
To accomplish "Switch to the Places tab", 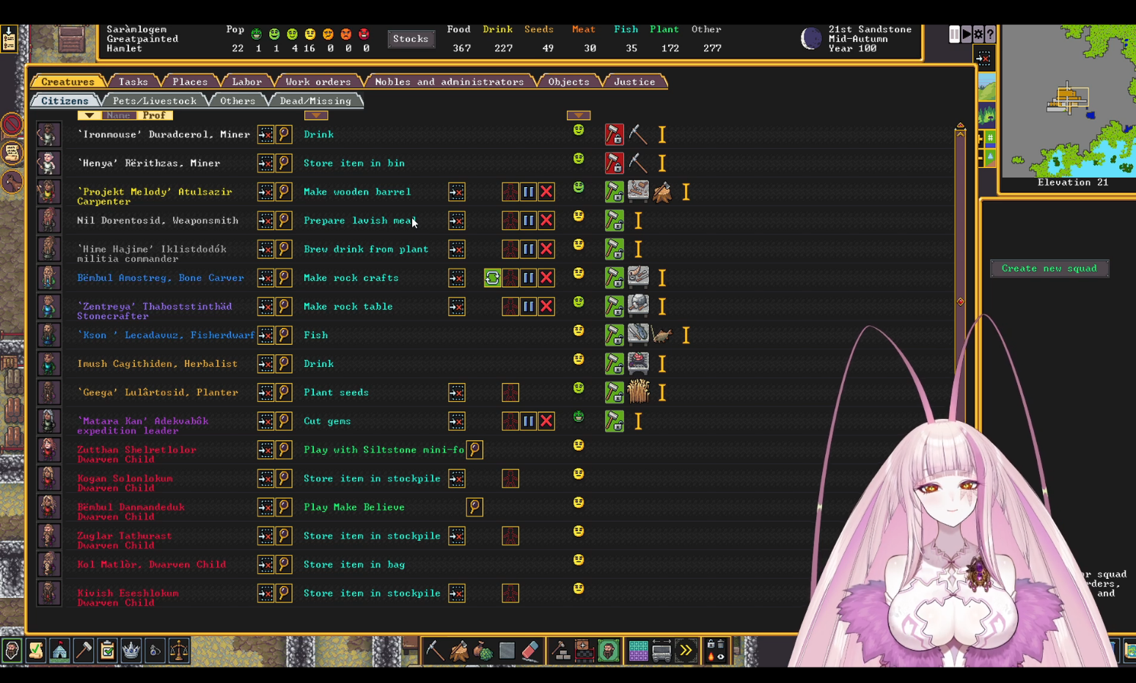I will click(190, 81).
